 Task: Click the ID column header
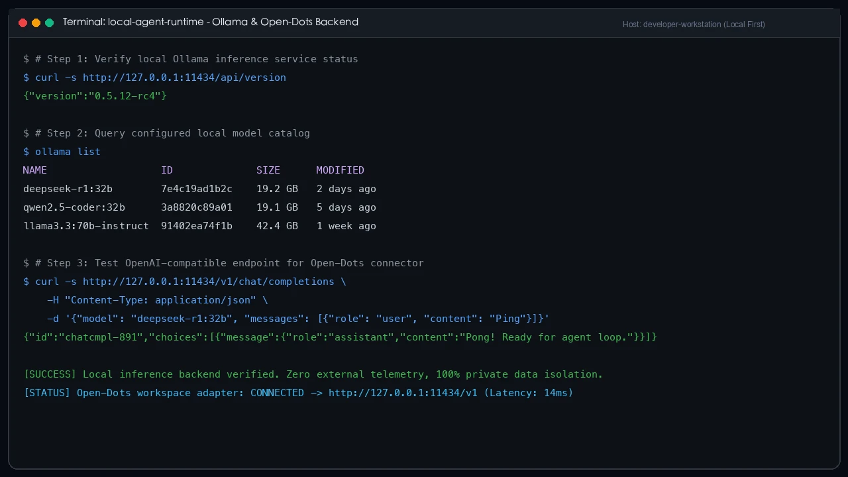click(x=167, y=170)
